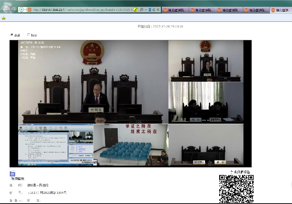Click the blue gallery seats video feed

(x=130, y=145)
